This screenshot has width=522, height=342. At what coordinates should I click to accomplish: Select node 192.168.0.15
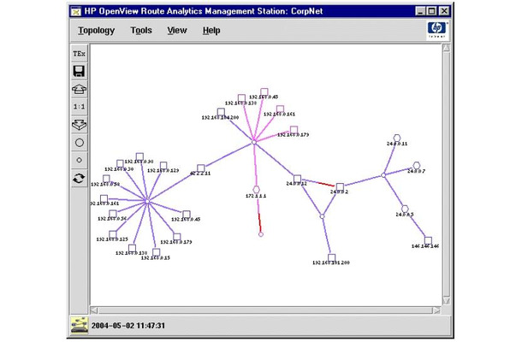[x=156, y=252]
